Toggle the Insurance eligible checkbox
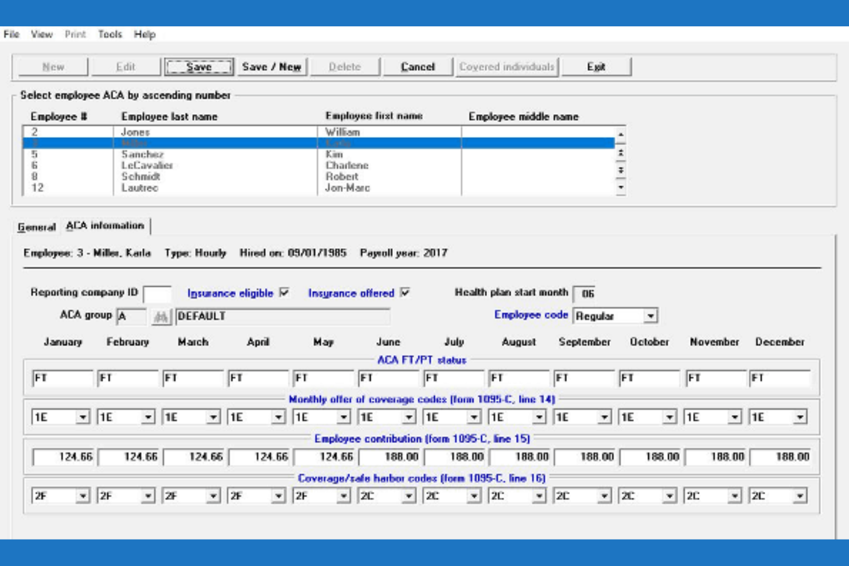Viewport: 849px width, 566px height. [x=284, y=292]
